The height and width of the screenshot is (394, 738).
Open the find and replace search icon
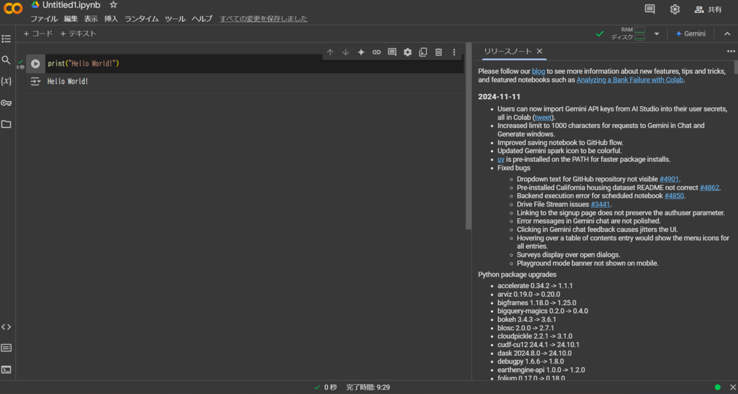[x=6, y=60]
